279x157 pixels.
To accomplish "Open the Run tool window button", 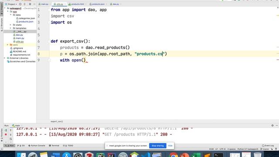I will click(9, 146).
